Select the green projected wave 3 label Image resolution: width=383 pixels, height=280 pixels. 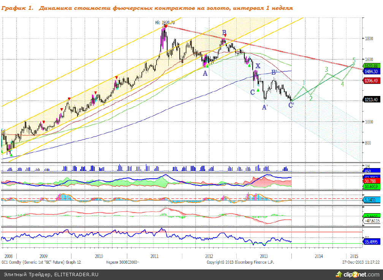(x=326, y=69)
